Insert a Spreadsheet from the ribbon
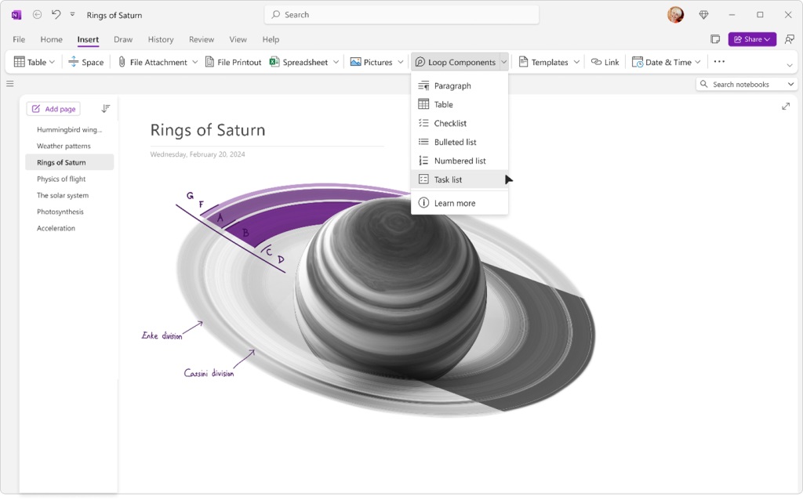This screenshot has width=803, height=500. tap(299, 62)
